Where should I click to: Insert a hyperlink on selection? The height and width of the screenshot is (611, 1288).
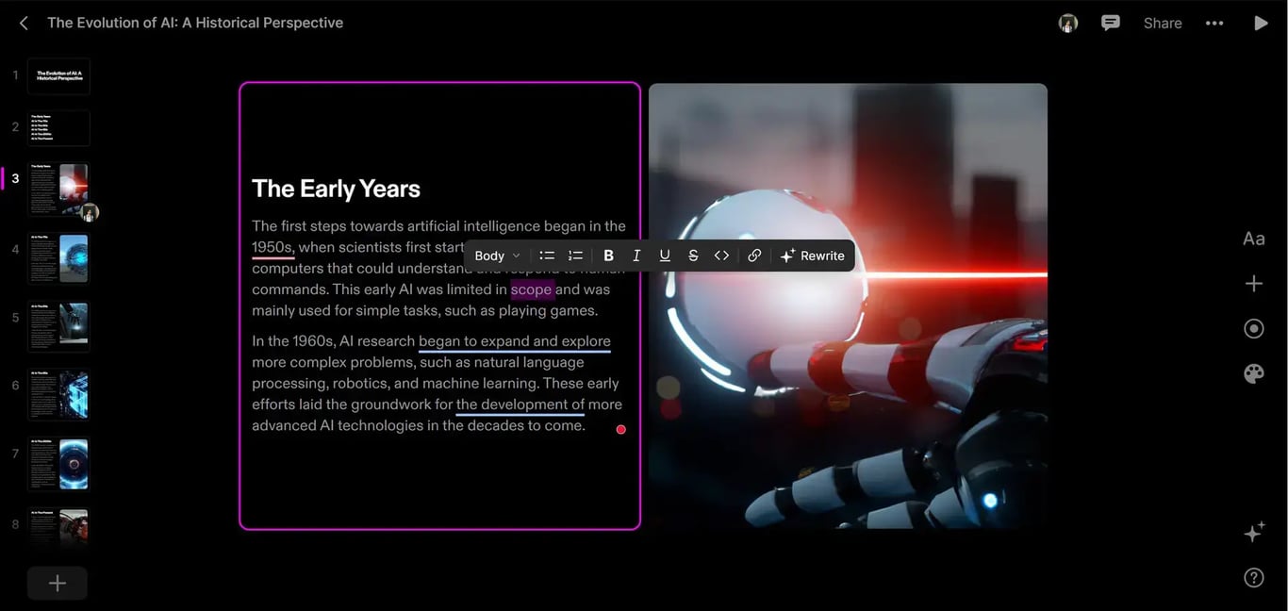(754, 256)
